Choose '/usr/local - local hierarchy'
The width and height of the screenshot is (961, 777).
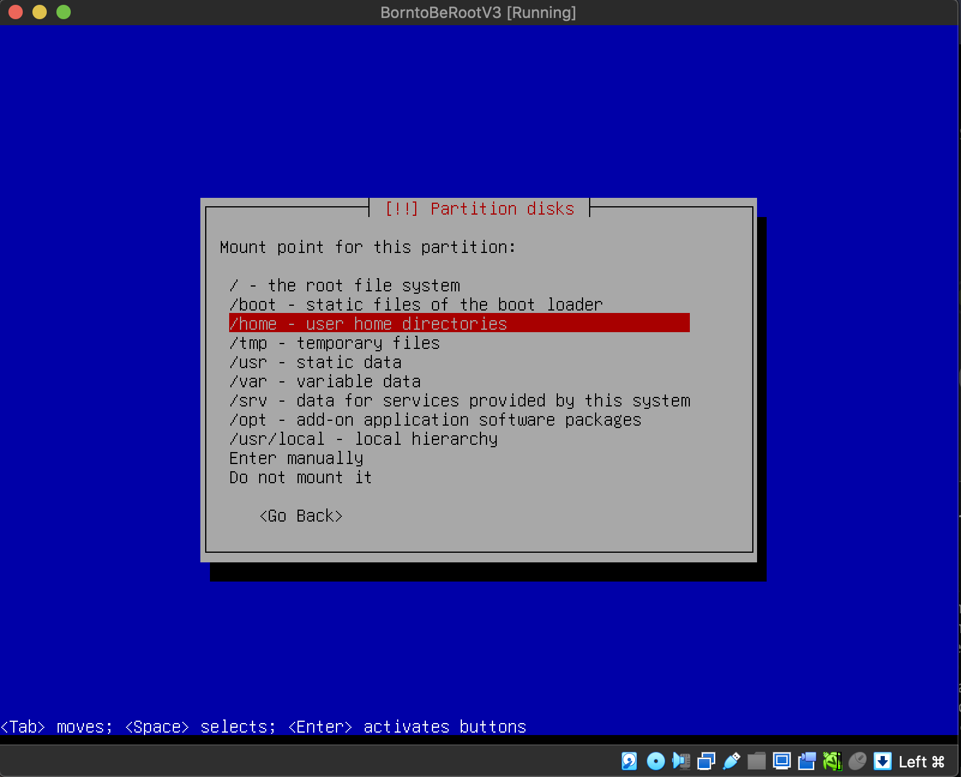click(460, 439)
